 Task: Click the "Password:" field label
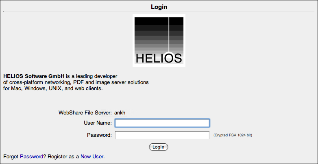99,135
